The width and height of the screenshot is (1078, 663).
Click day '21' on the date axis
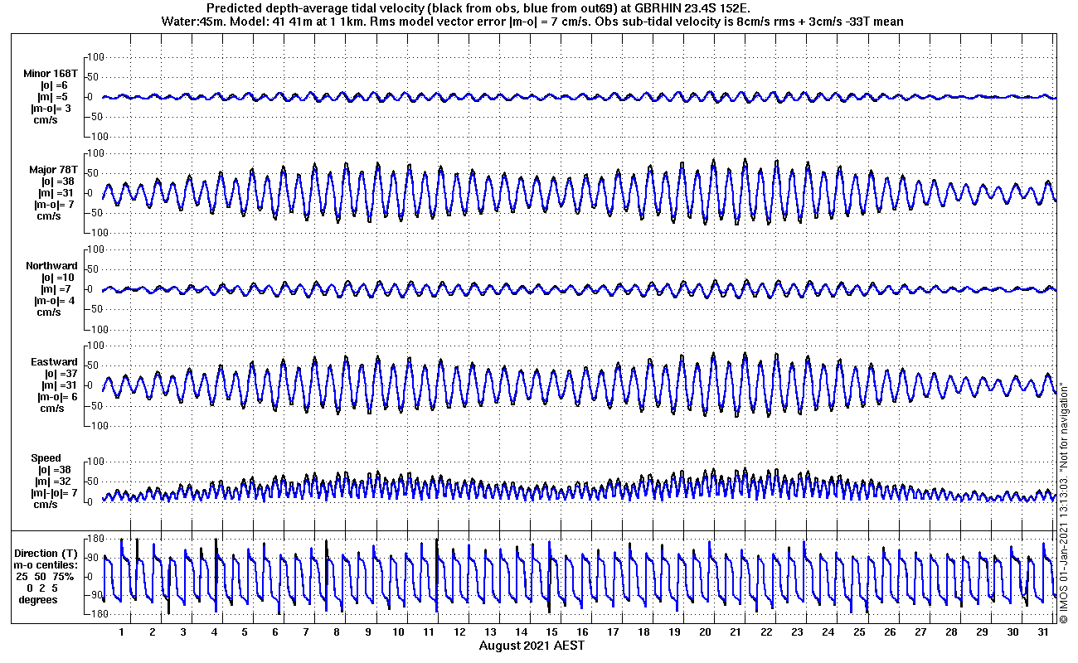tap(736, 632)
